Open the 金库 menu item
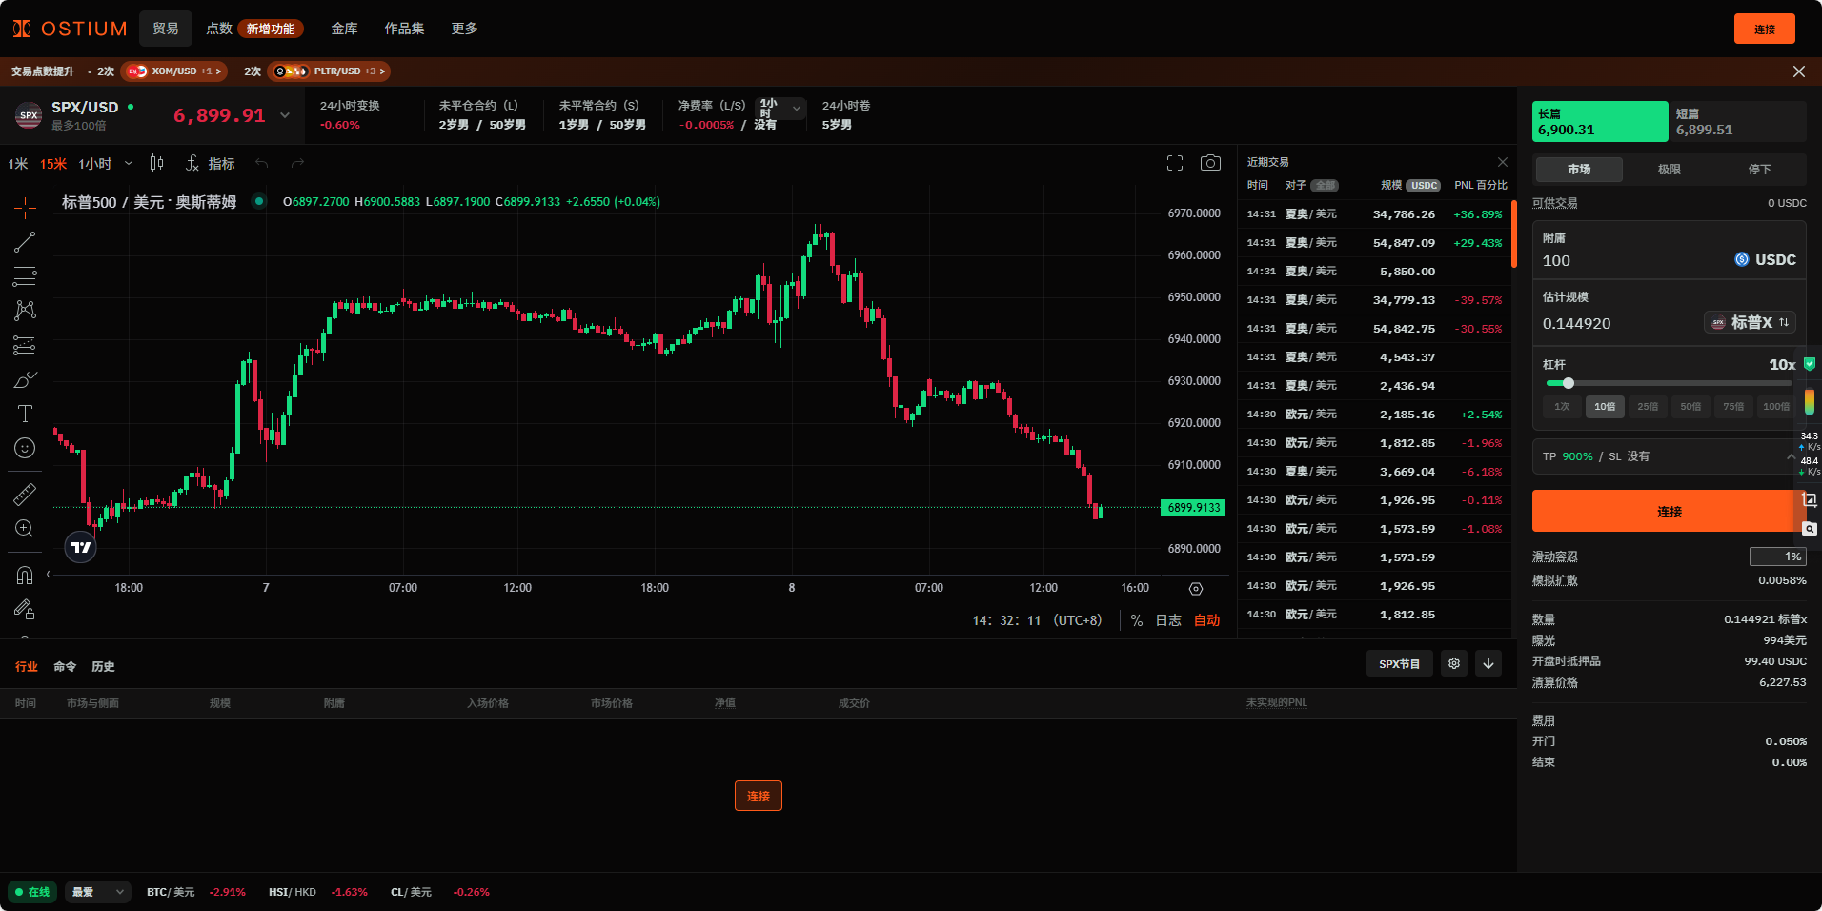The height and width of the screenshot is (911, 1822). click(344, 29)
